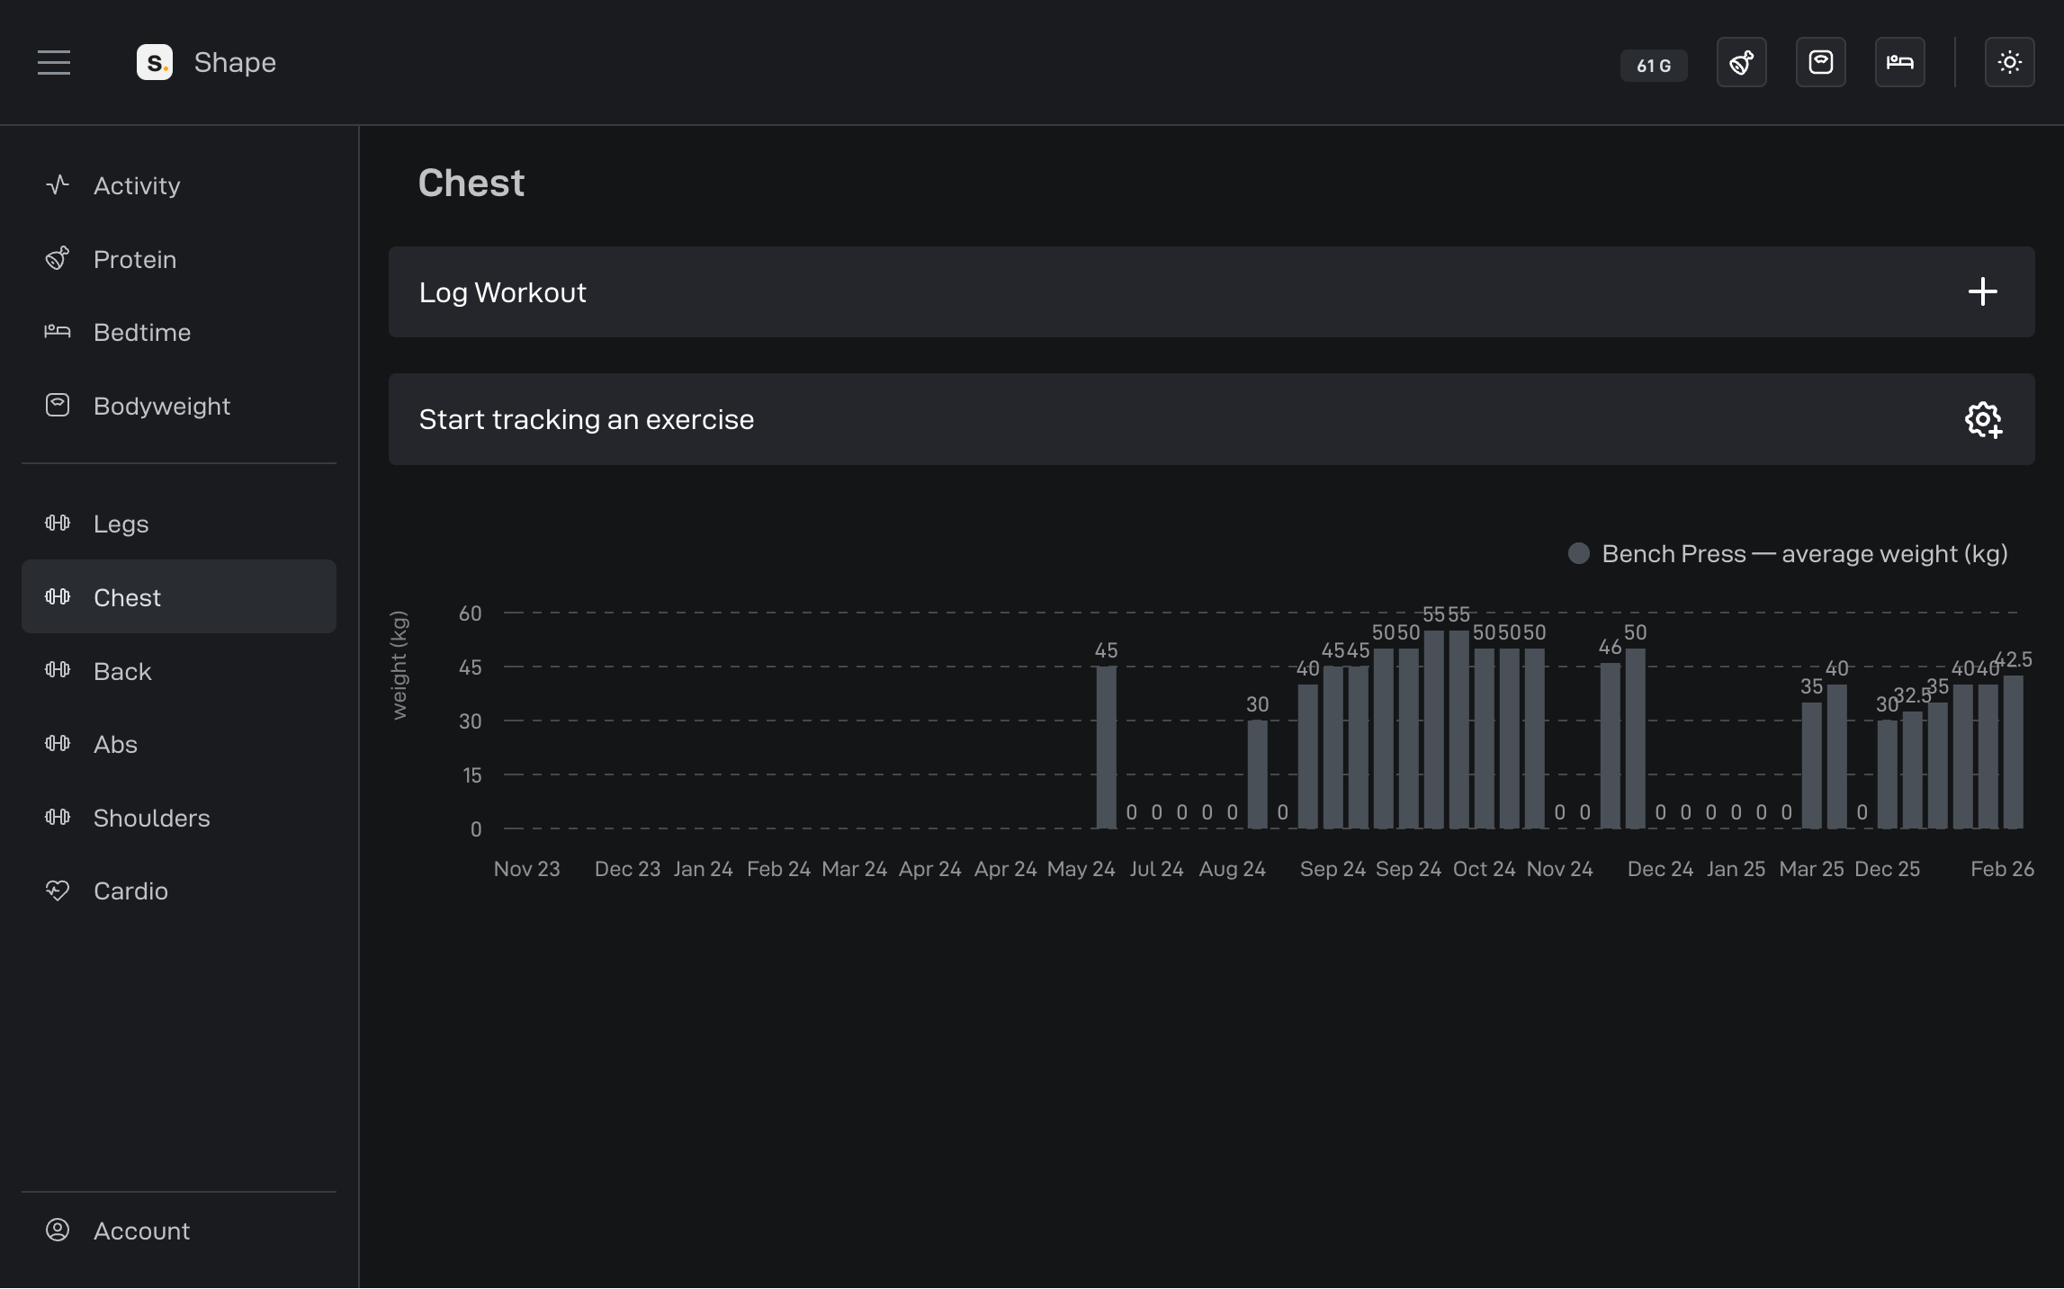Toggle light/dark theme with sun icon

click(2009, 62)
